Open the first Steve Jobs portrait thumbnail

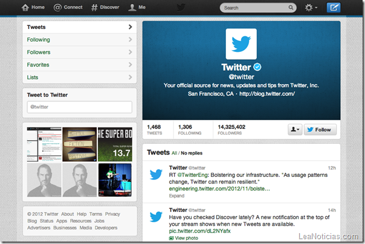[44, 180]
